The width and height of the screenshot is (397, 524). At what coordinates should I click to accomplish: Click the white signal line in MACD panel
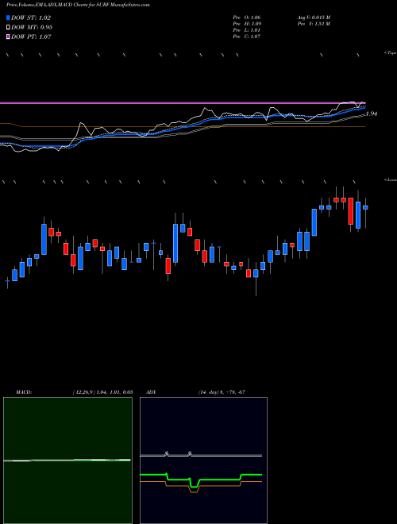tap(67, 460)
